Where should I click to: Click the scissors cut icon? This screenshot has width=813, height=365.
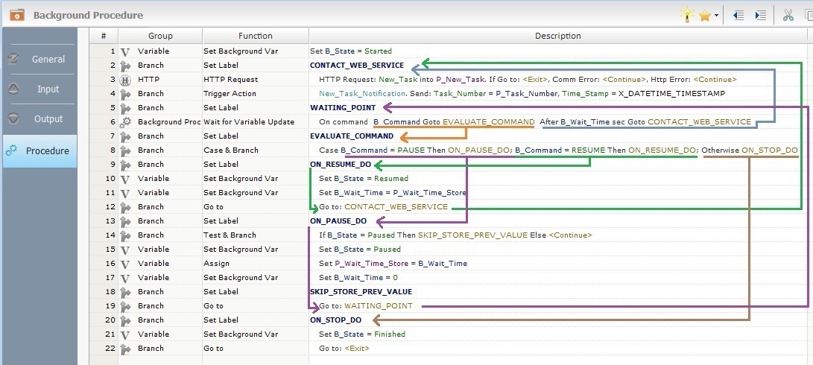788,15
